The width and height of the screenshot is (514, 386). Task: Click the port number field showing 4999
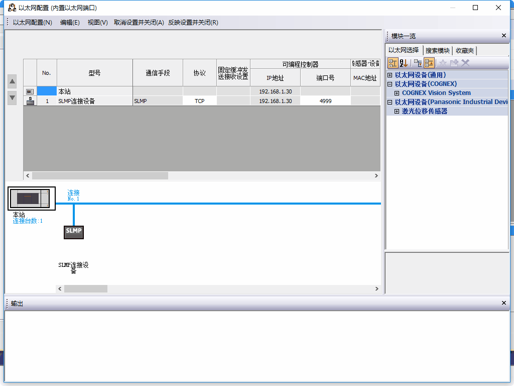tap(325, 101)
